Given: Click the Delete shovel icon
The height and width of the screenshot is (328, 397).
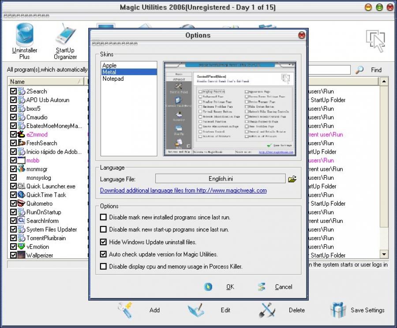Looking at the screenshot, I should pyautogui.click(x=267, y=310).
